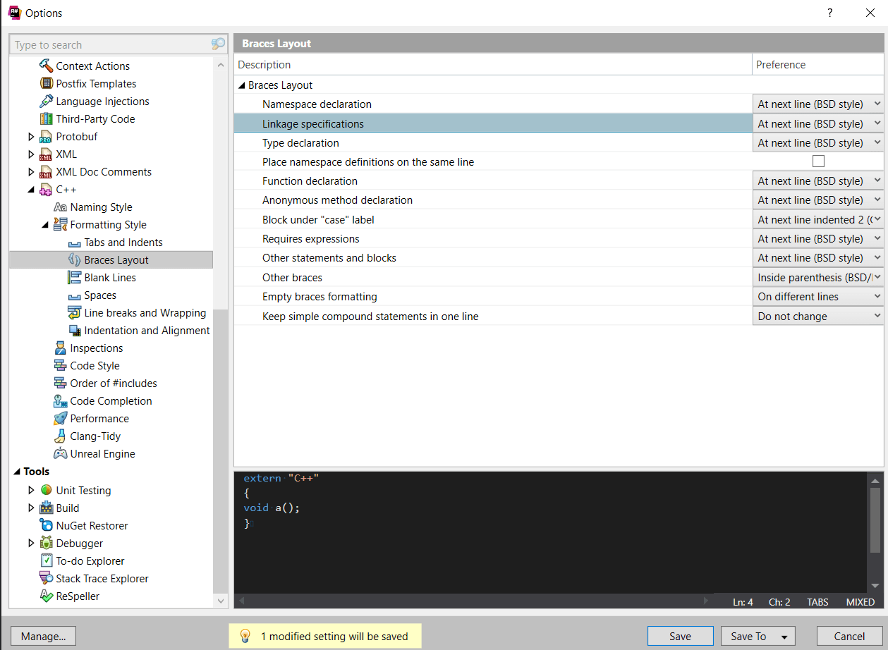Image resolution: width=888 pixels, height=650 pixels.
Task: Click the Spaces icon
Action: coord(75,295)
